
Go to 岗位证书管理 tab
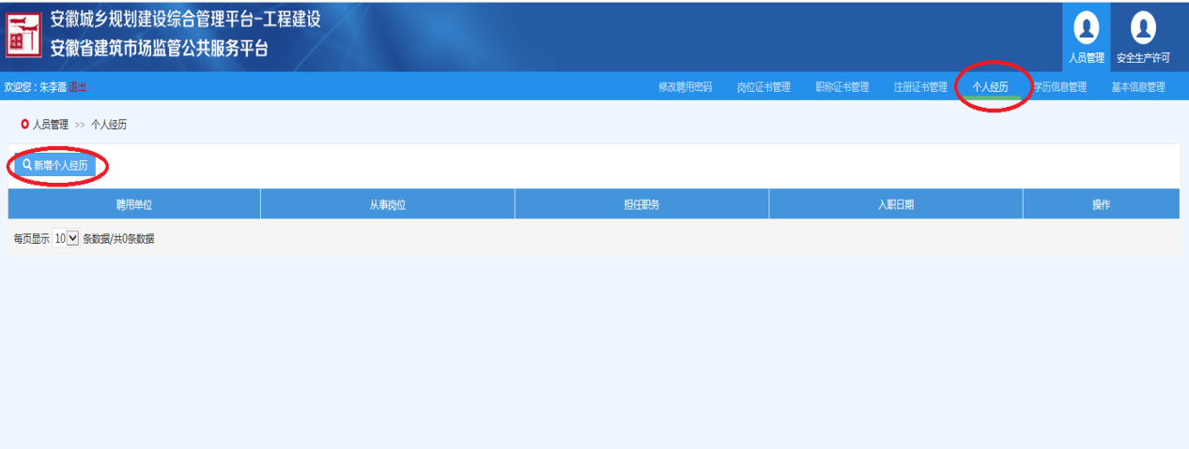click(763, 87)
